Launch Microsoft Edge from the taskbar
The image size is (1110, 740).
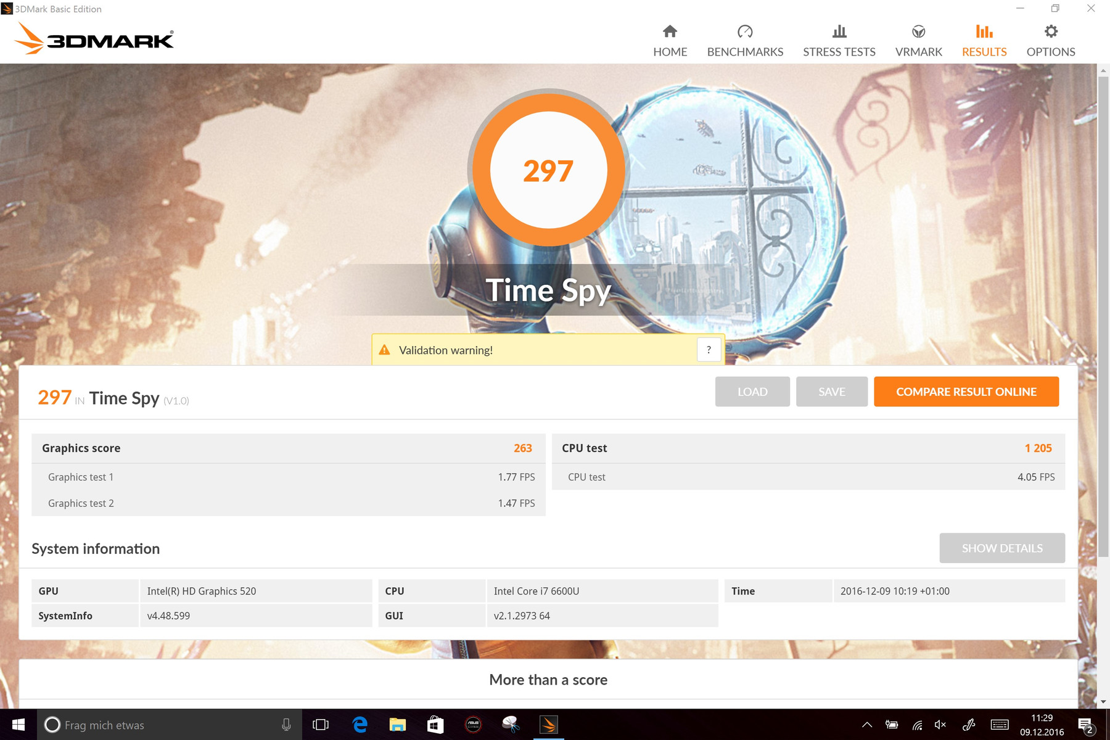[360, 725]
